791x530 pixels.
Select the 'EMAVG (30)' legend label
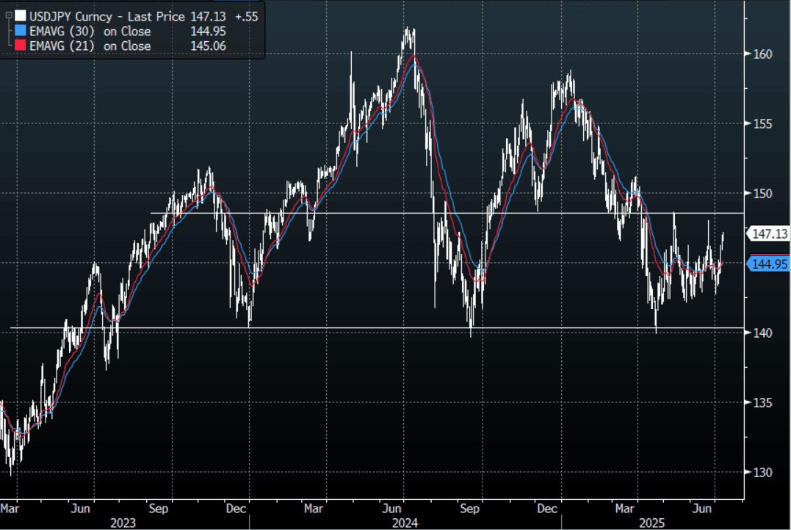tap(62, 32)
